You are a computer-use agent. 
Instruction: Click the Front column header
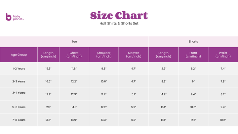tap(193, 55)
